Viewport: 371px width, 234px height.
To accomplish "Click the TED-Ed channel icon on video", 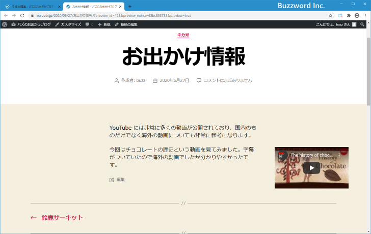I will click(282, 155).
